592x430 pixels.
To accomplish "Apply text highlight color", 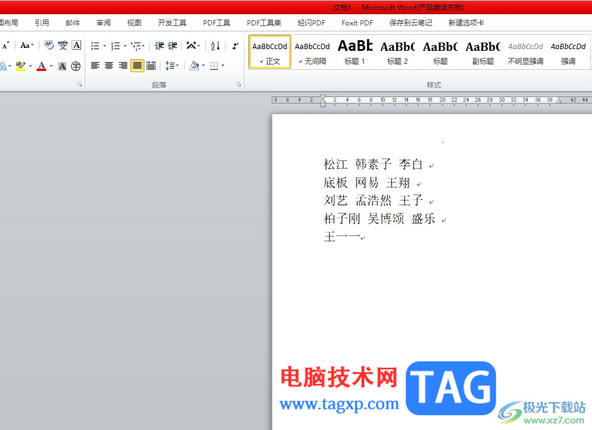I will click(21, 66).
